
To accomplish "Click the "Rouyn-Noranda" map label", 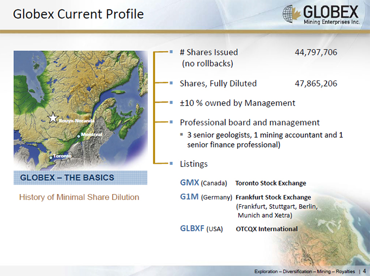I will pyautogui.click(x=76, y=121).
